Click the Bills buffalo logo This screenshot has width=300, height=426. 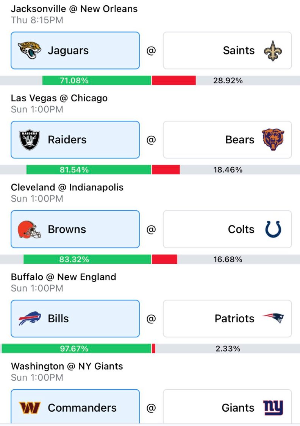tap(30, 319)
